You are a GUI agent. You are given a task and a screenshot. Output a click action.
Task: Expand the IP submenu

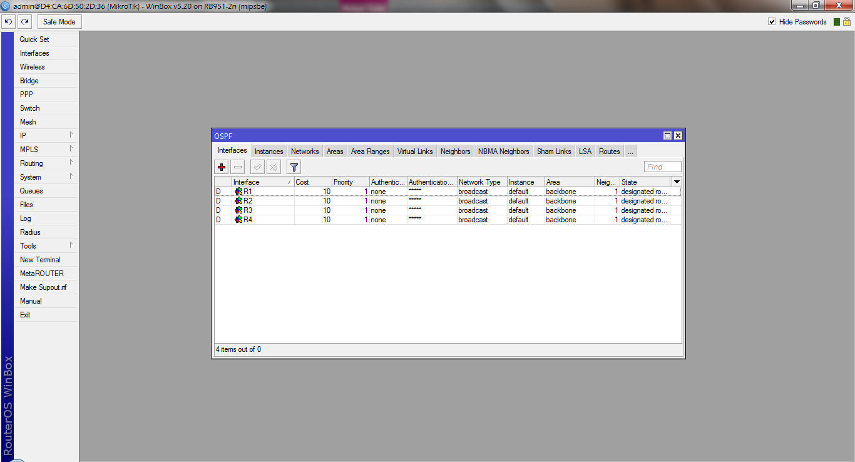coord(46,136)
